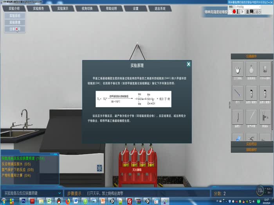274x205 pixels.
Task: Click the red record button in recorder toolbar
Action: (x=234, y=12)
